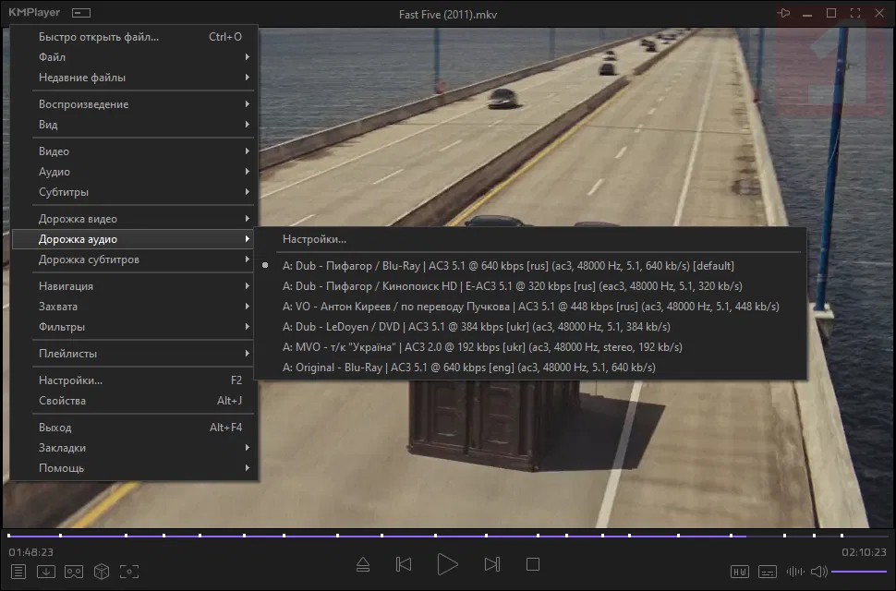896x591 pixels.
Task: Open the Помощь submenu
Action: pos(134,468)
